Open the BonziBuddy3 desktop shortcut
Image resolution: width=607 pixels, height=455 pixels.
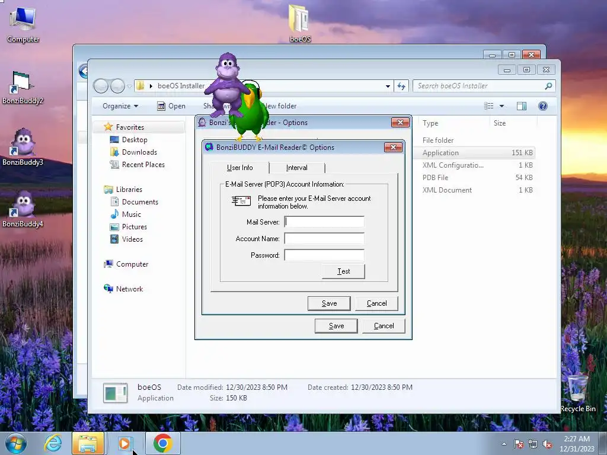tap(23, 147)
